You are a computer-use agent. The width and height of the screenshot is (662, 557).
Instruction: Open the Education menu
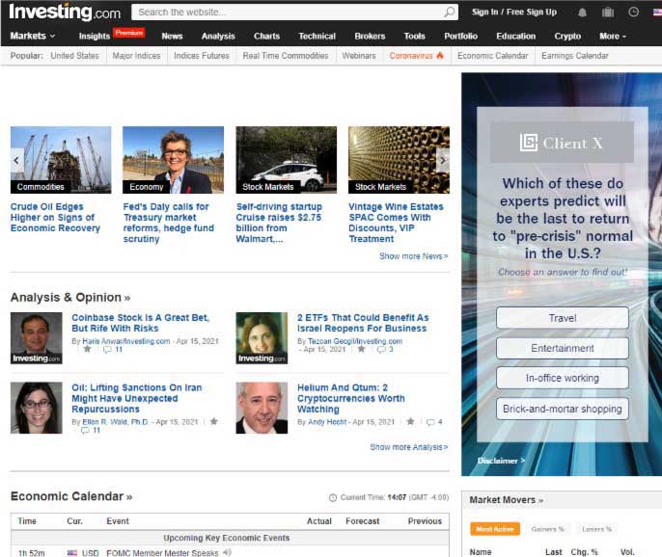click(515, 37)
